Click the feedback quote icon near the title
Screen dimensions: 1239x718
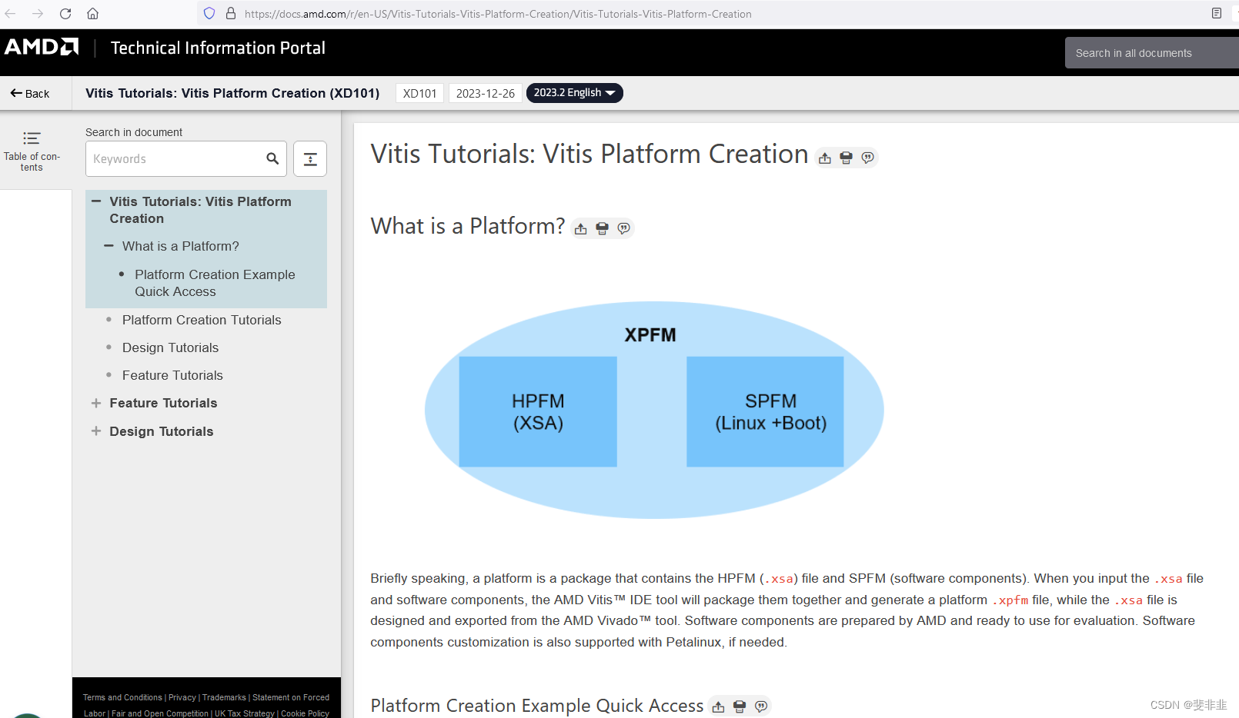868,158
